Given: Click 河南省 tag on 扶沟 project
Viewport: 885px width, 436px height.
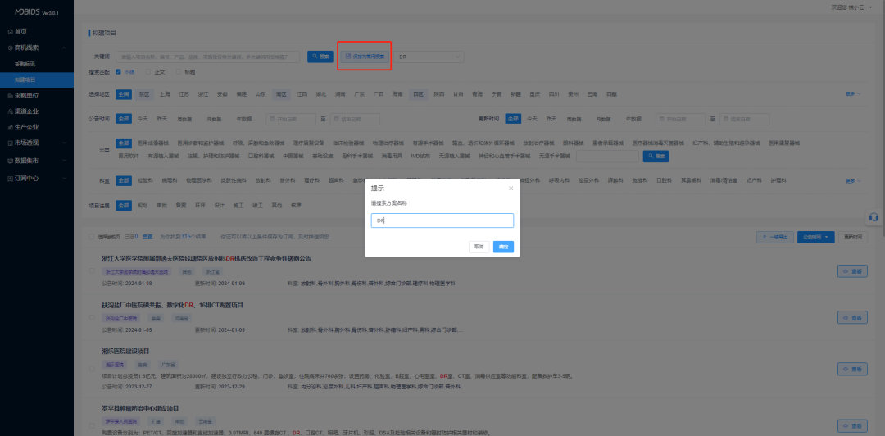Looking at the screenshot, I should tap(182, 318).
